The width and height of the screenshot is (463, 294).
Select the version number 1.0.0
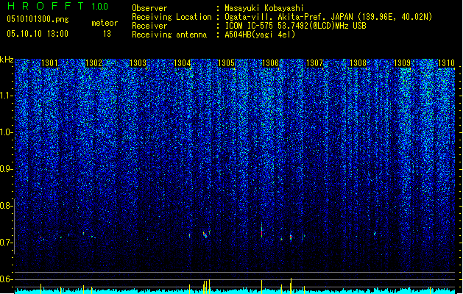tap(99, 6)
